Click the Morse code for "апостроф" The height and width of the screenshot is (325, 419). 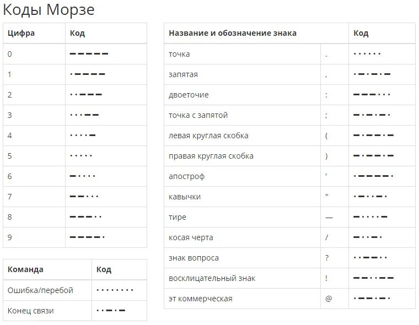373,176
